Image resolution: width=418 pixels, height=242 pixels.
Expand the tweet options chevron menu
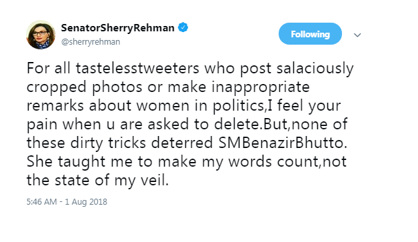(357, 35)
